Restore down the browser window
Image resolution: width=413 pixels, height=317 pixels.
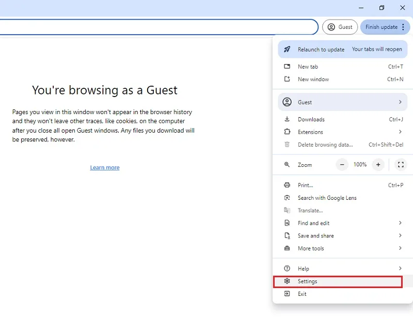pyautogui.click(x=382, y=8)
